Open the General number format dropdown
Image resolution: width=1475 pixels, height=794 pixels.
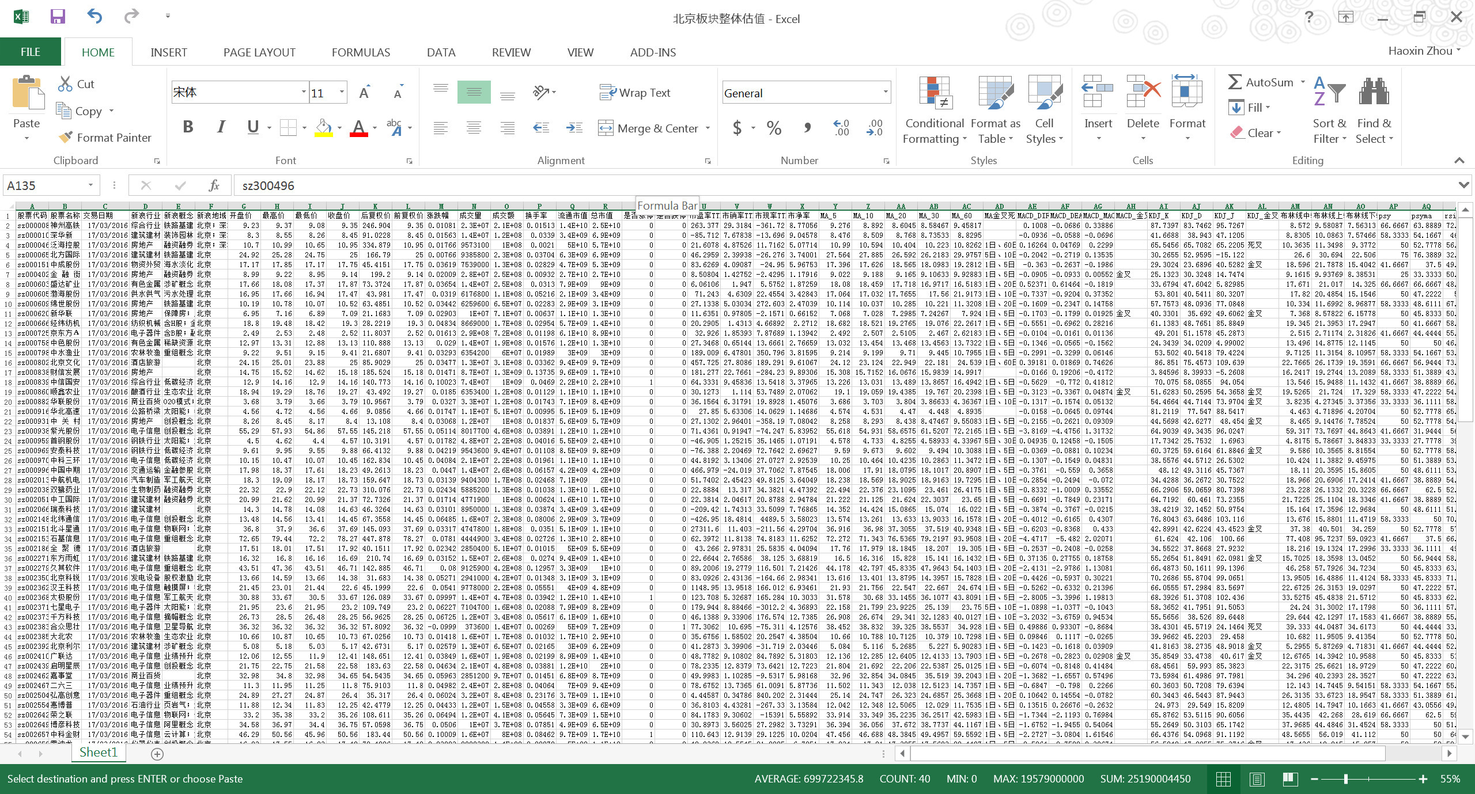coord(886,93)
